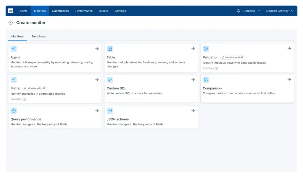Click the Query performance gauge icon

[14, 111]
